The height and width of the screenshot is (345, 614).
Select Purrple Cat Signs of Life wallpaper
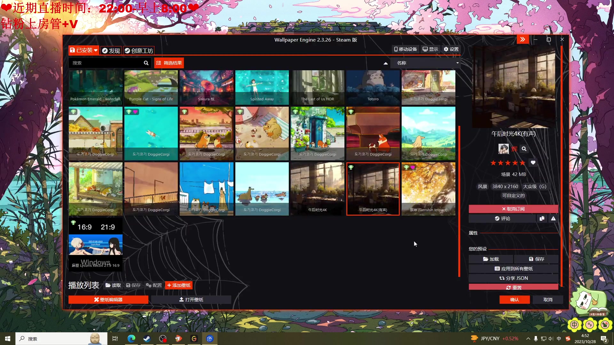151,88
